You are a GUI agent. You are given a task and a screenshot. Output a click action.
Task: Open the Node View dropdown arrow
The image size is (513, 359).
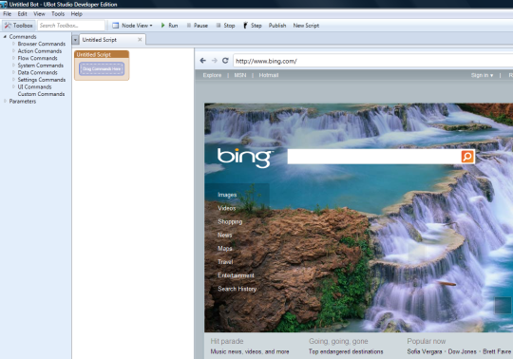point(151,26)
